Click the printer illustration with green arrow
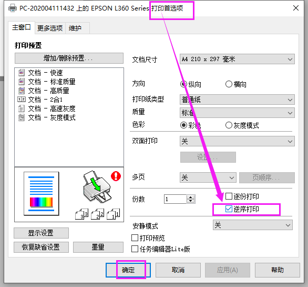 (97, 187)
